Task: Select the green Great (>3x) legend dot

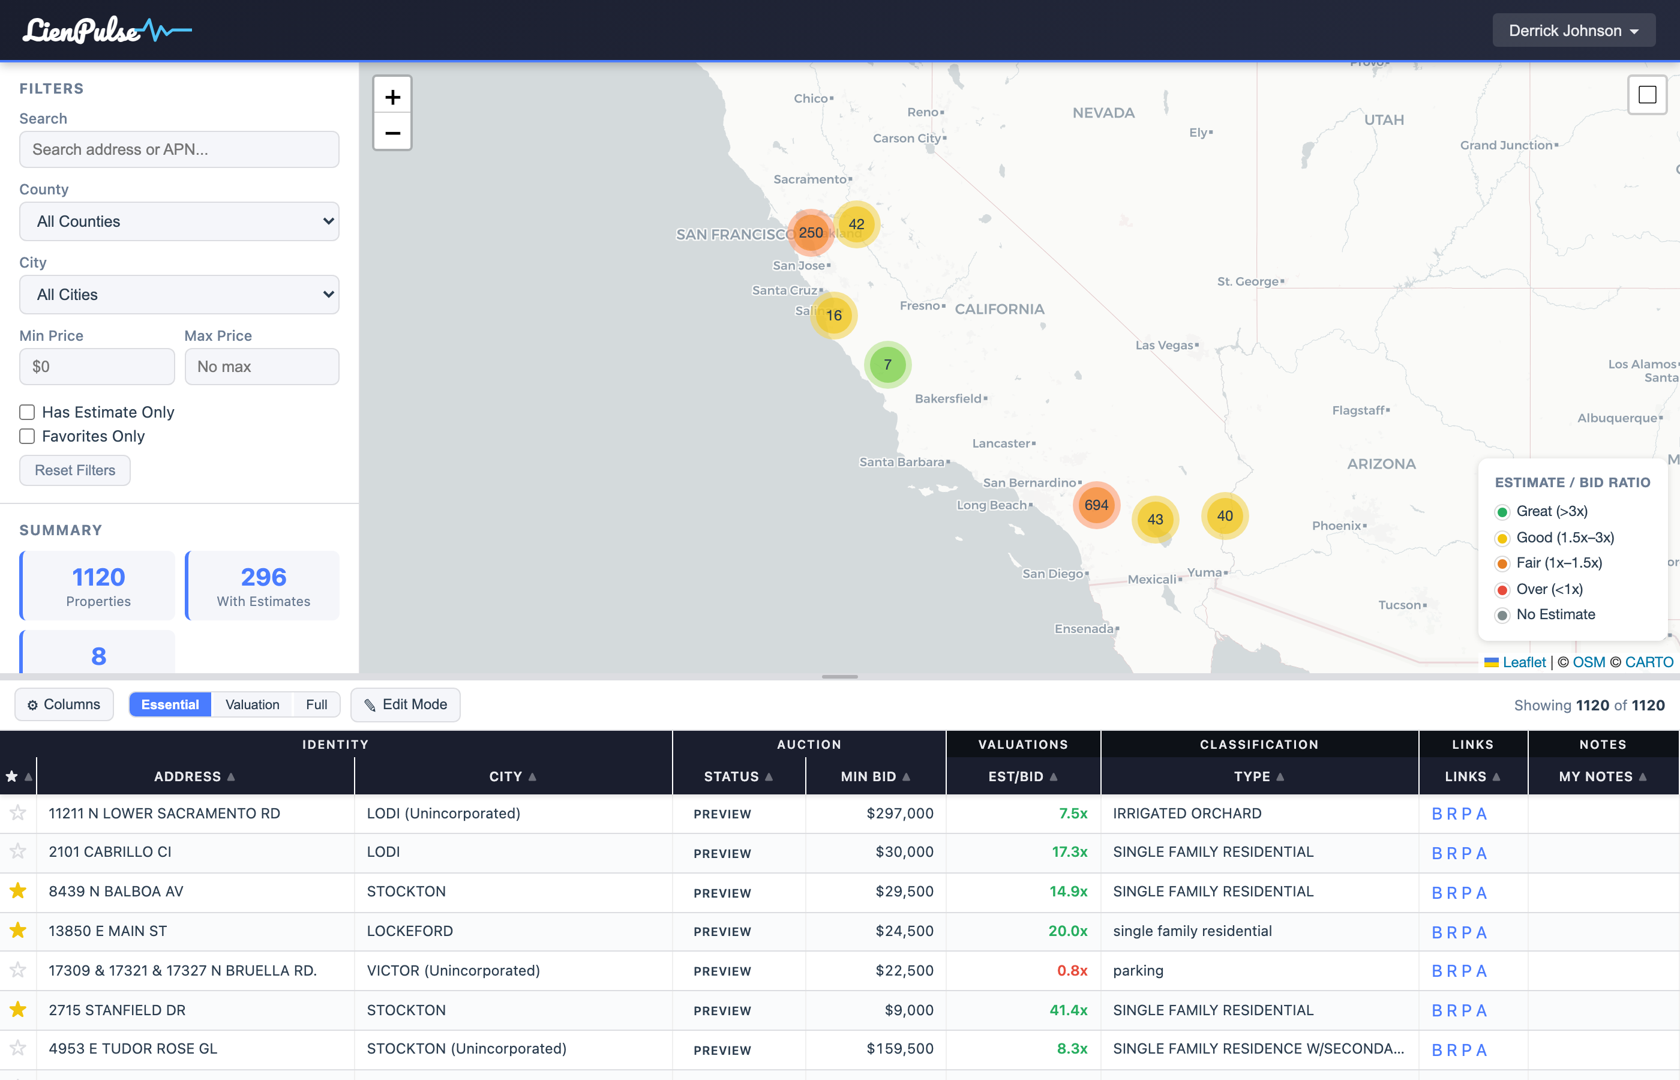Action: coord(1502,511)
